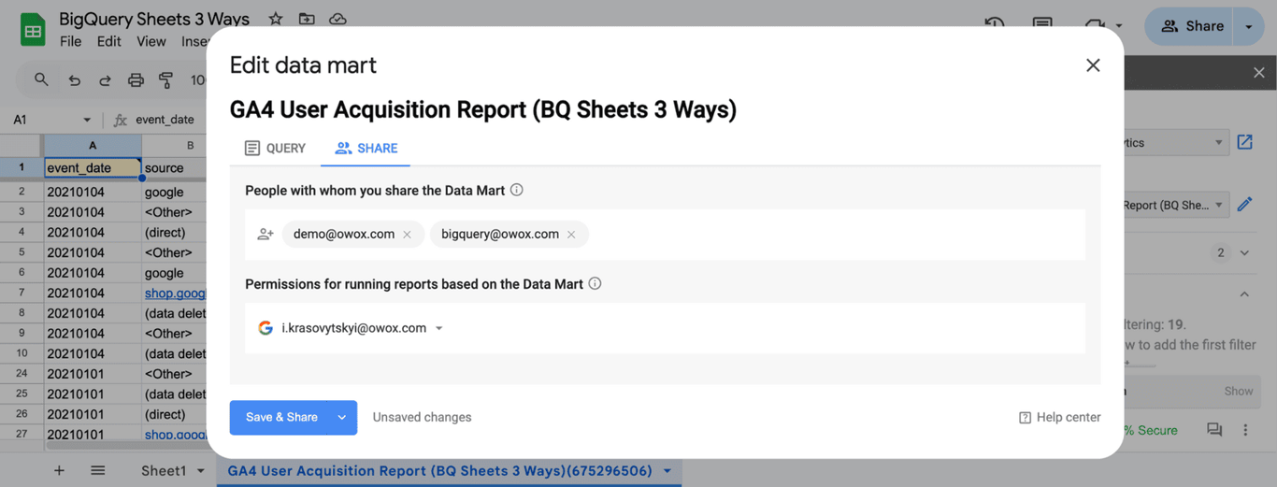Image resolution: width=1277 pixels, height=487 pixels.
Task: Select cell A1 event_date
Action: (x=93, y=168)
